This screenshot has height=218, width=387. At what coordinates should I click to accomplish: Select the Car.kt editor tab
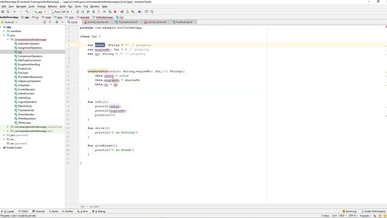point(74,22)
